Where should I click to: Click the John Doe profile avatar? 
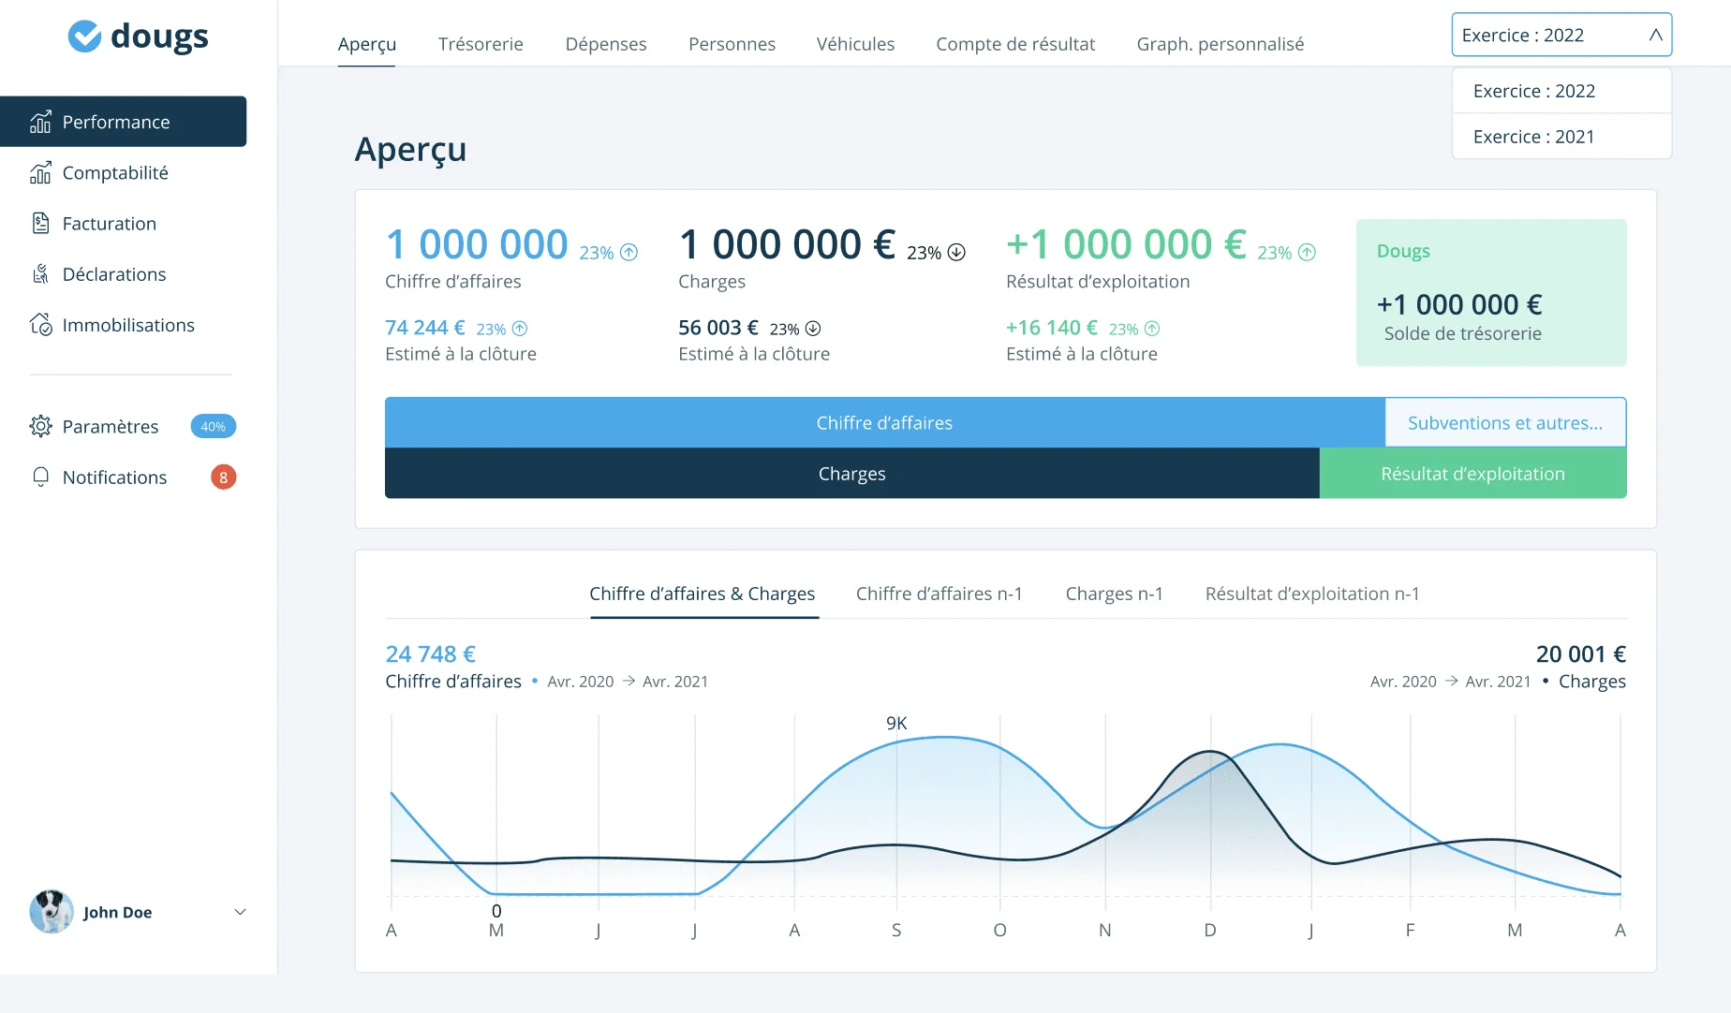[52, 911]
